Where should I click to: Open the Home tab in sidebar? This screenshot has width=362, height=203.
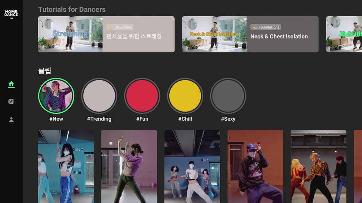[11, 84]
